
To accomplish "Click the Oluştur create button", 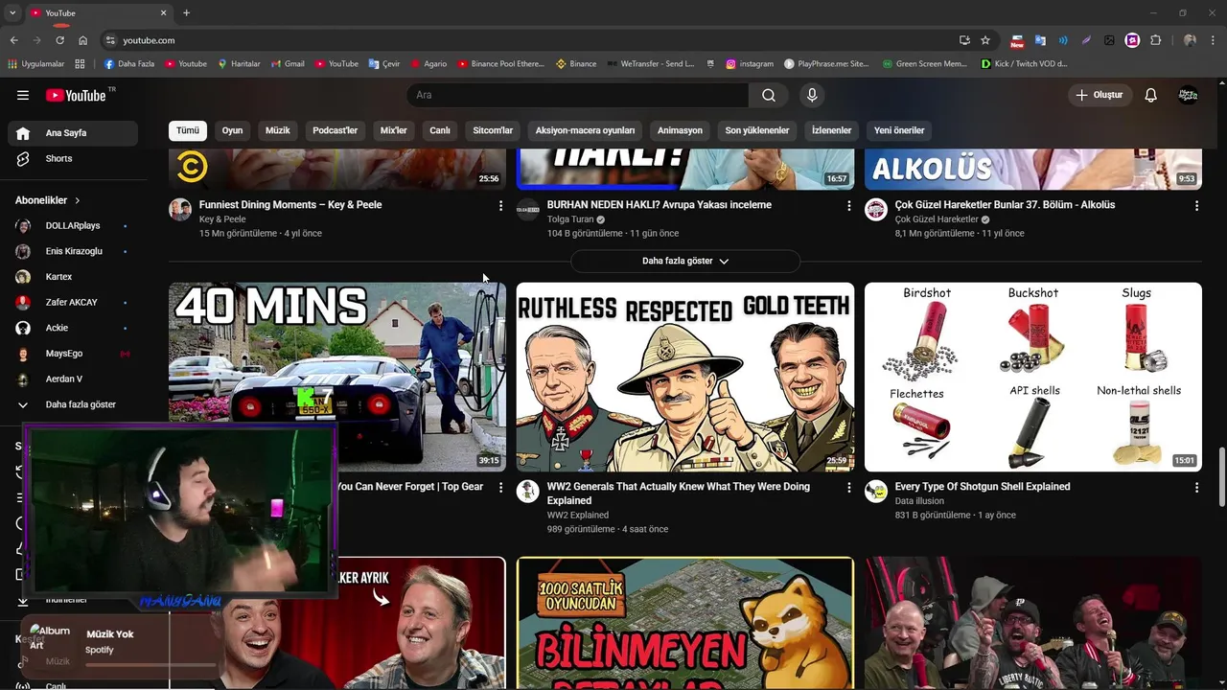I will 1100,95.
